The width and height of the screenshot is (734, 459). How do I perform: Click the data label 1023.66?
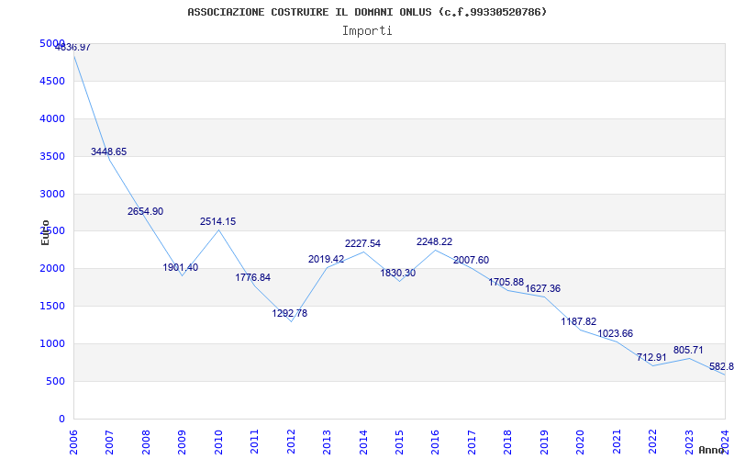coord(615,333)
